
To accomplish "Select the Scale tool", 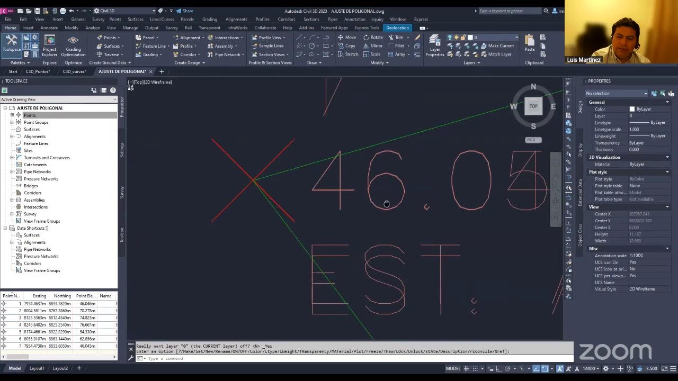I will point(372,55).
